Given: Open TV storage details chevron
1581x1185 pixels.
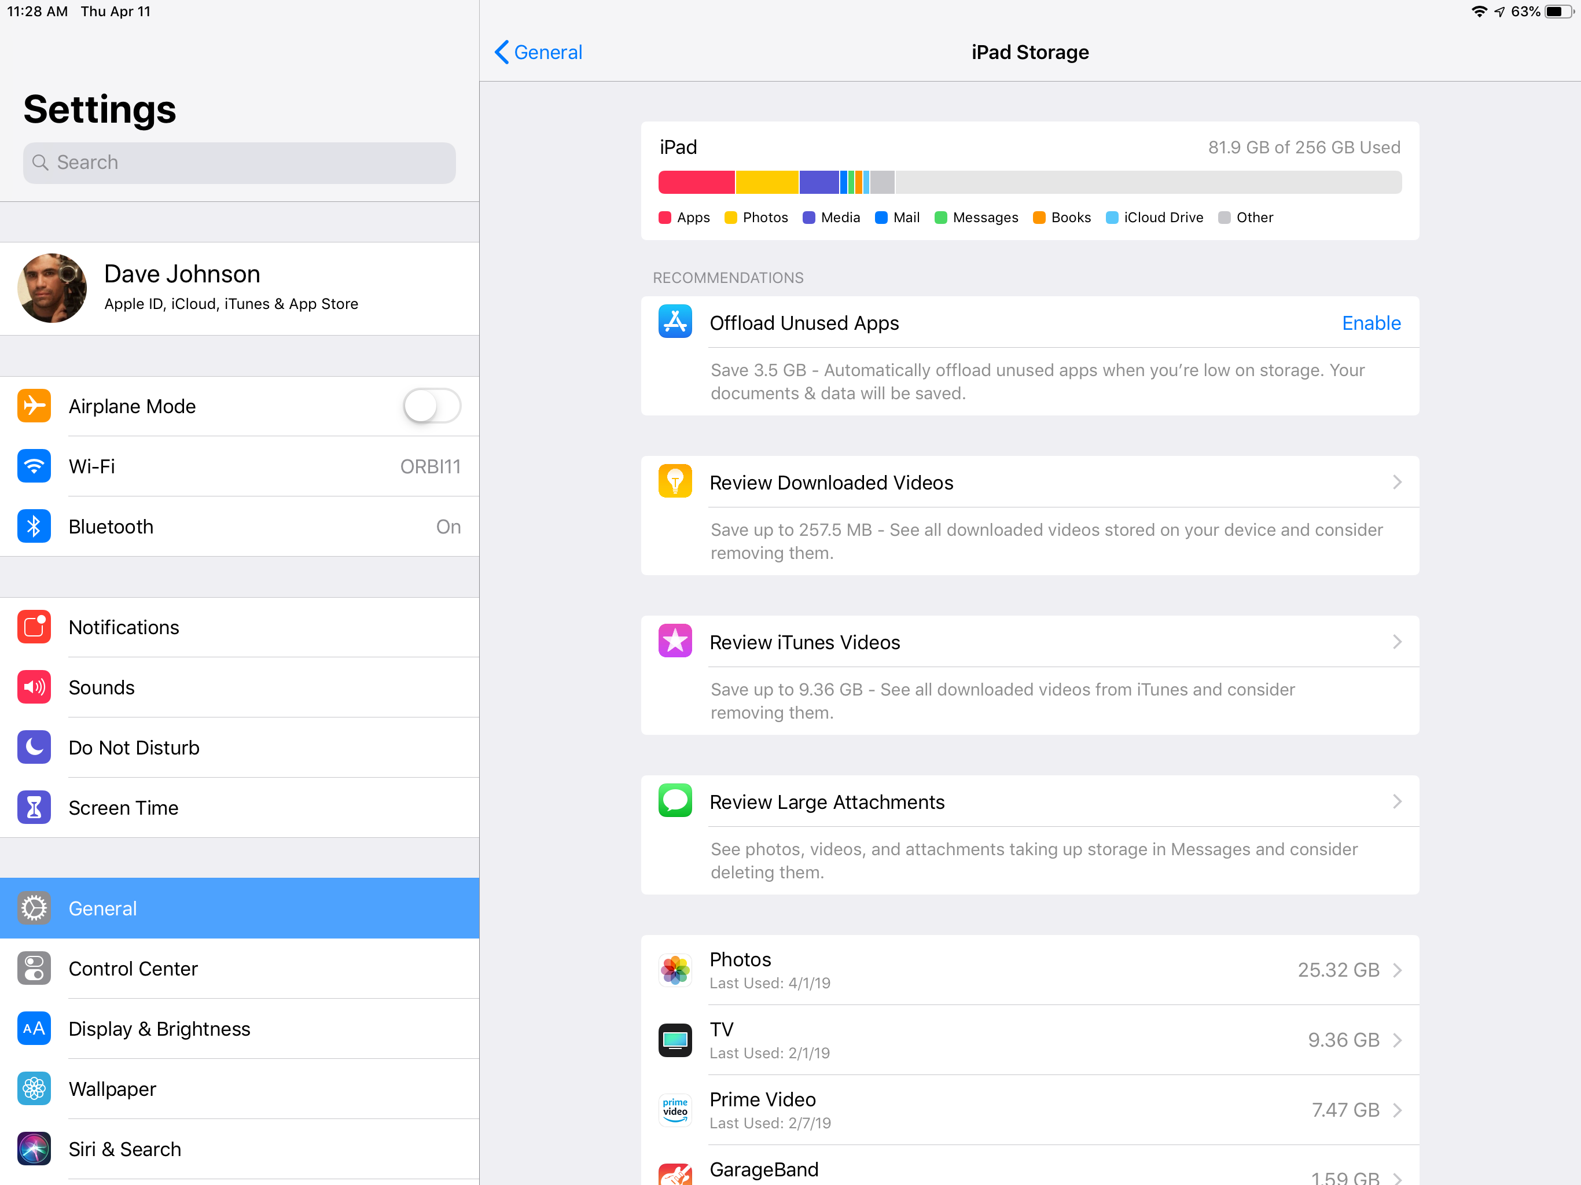Looking at the screenshot, I should [x=1398, y=1040].
